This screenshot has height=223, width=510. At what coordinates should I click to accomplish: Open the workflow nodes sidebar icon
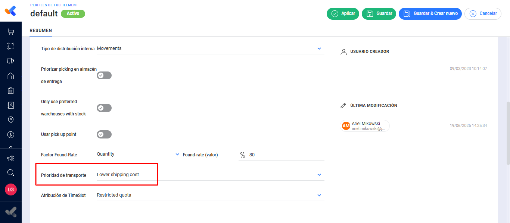click(x=11, y=46)
